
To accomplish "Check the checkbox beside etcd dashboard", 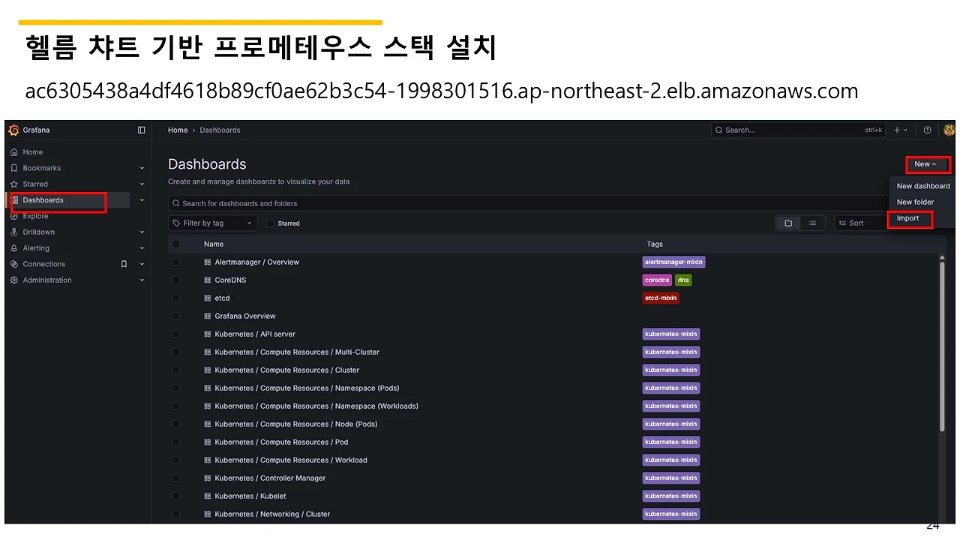I will point(175,298).
